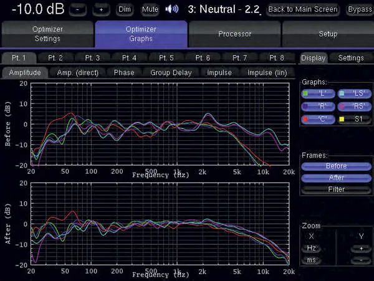This screenshot has height=281, width=374.
Task: Toggle the 'C' channel graph
Action: pos(318,119)
